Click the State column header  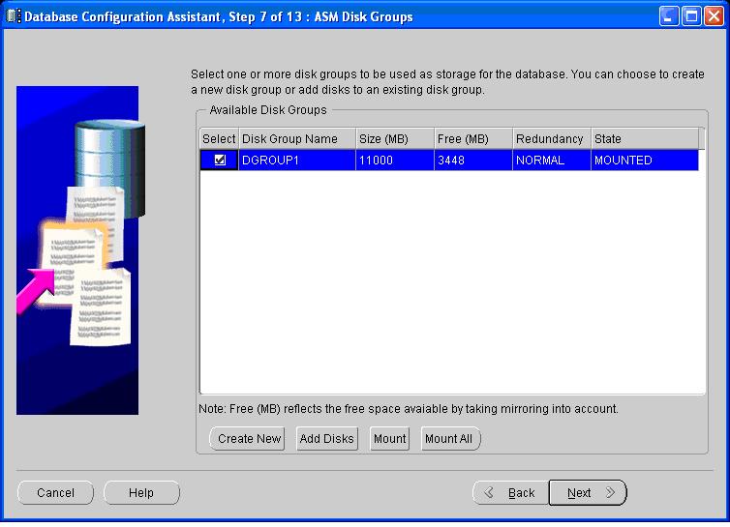tap(644, 139)
